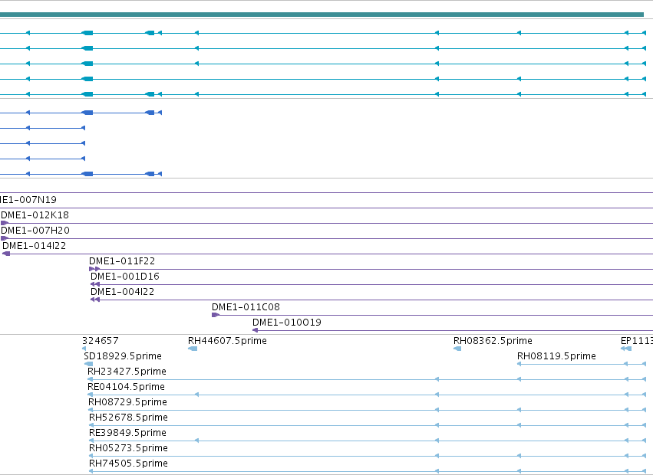
Task: Select the DME1-012K18 clone label
Action: [35, 215]
